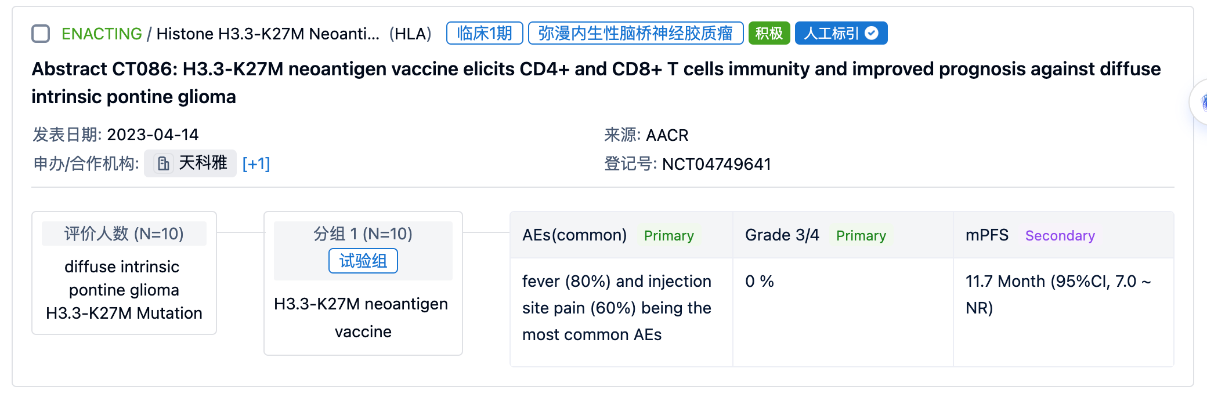The height and width of the screenshot is (401, 1207).
Task: Click the green 积极 result badge
Action: [x=769, y=33]
